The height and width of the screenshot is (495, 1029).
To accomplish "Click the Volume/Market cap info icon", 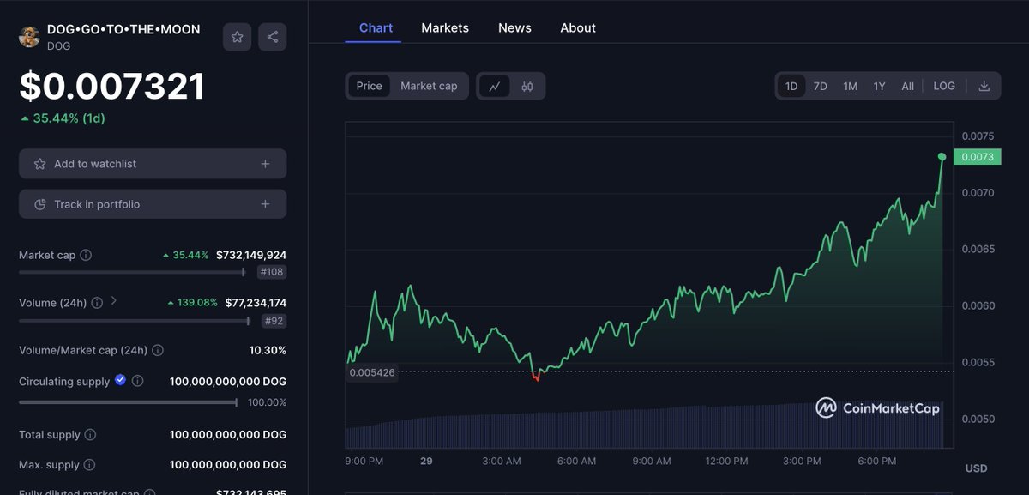I will [x=158, y=350].
